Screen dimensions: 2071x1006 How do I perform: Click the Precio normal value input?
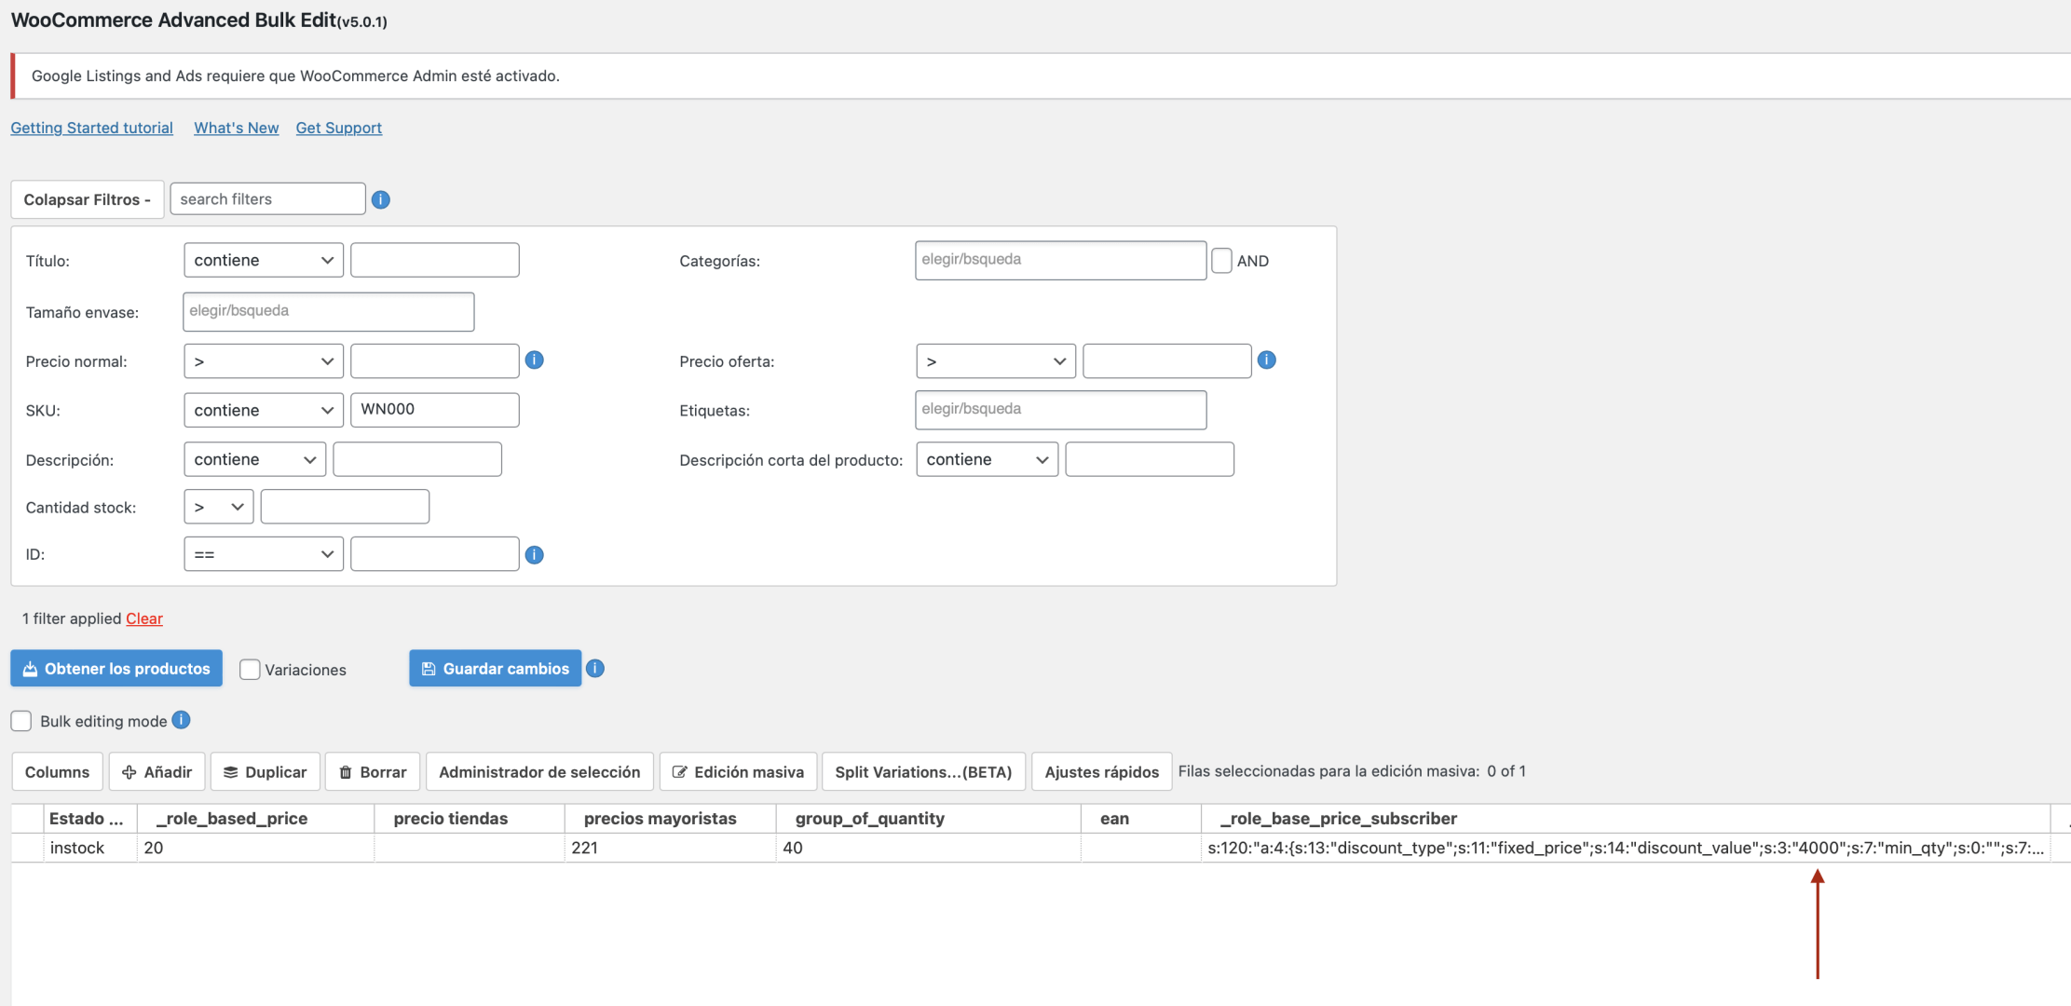(x=435, y=361)
